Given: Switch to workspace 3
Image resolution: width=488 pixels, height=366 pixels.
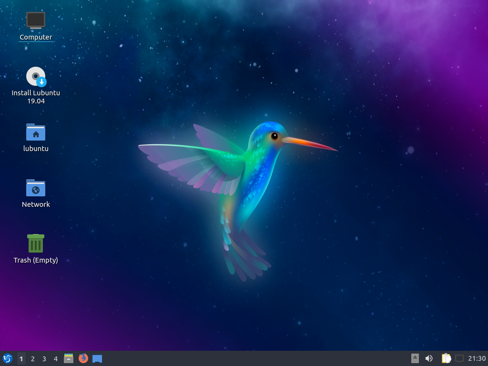Looking at the screenshot, I should click(x=44, y=359).
